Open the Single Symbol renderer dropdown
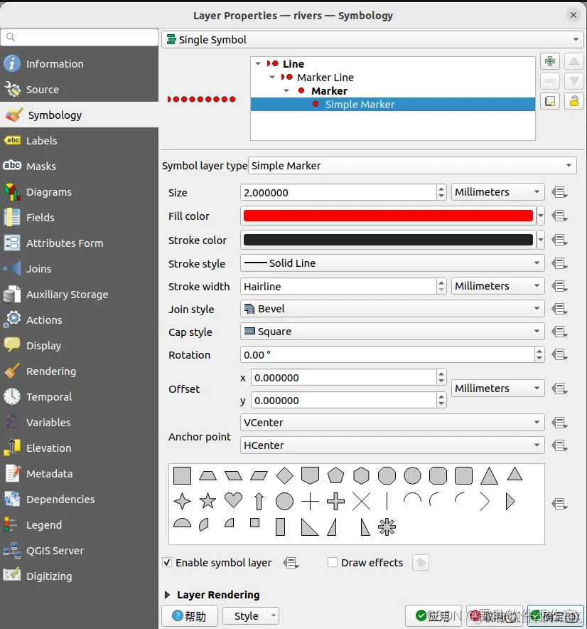587x629 pixels. (372, 40)
